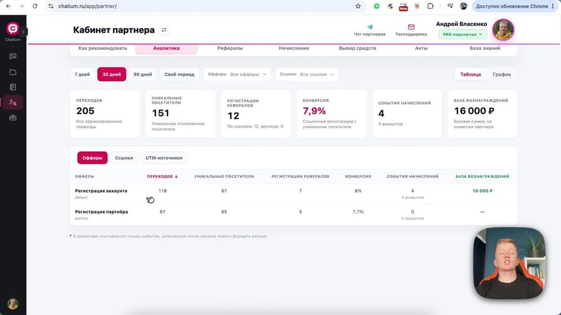Switch view to Таблица

(x=470, y=74)
